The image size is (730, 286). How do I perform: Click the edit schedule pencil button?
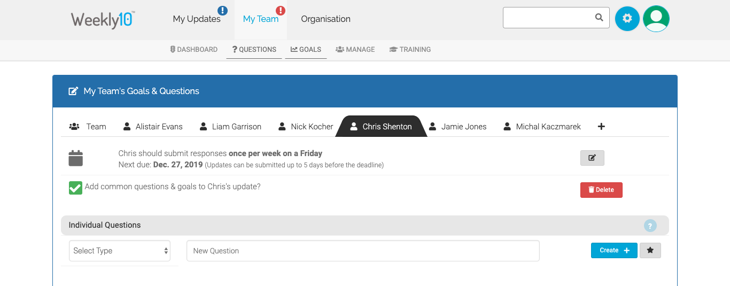click(592, 158)
